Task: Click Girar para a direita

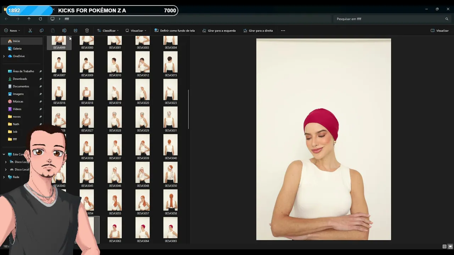Action: tap(258, 30)
